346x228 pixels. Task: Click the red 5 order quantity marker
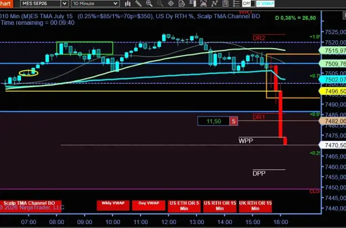tap(234, 121)
